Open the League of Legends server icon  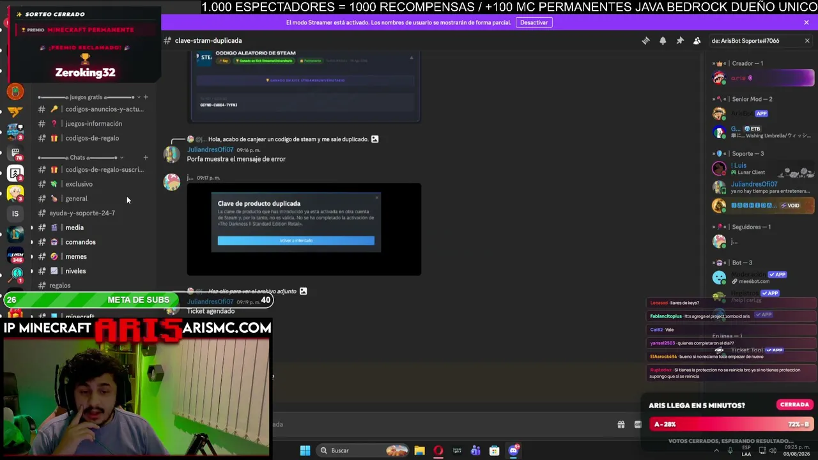click(x=15, y=234)
